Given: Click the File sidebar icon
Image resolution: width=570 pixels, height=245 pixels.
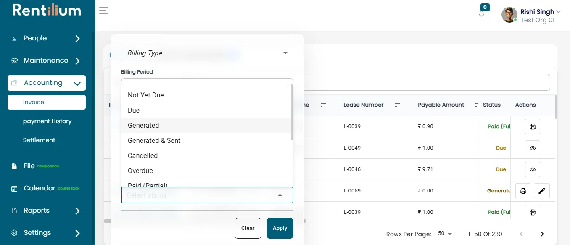Looking at the screenshot, I should 14,166.
